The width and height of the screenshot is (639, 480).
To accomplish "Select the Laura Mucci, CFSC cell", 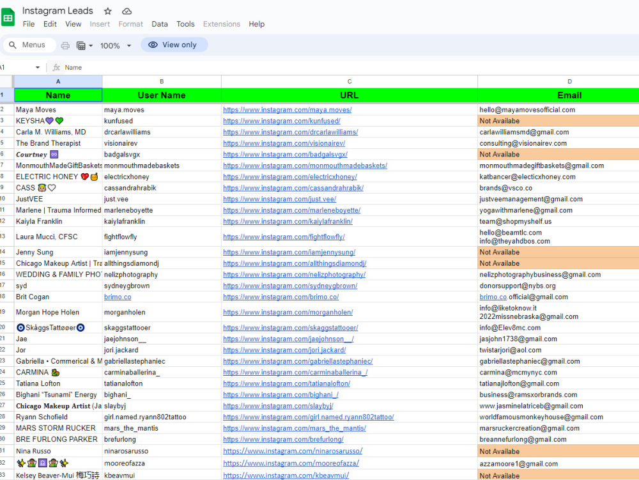I will coord(58,236).
